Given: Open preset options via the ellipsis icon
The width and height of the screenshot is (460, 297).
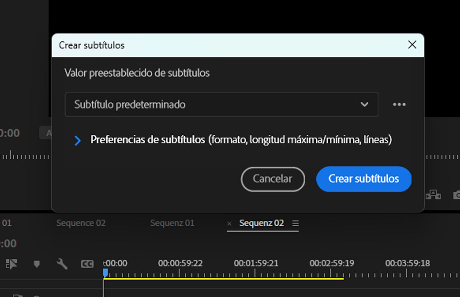Looking at the screenshot, I should tap(400, 104).
